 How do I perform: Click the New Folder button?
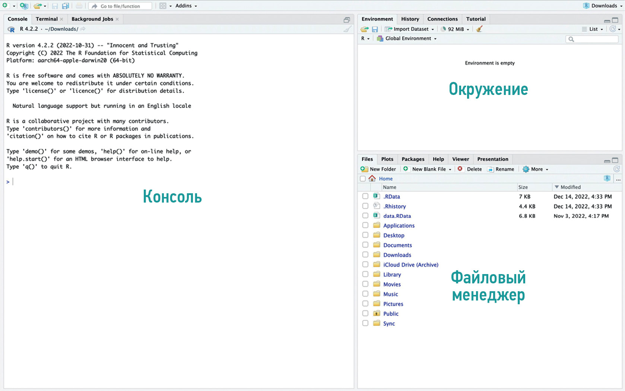(379, 169)
